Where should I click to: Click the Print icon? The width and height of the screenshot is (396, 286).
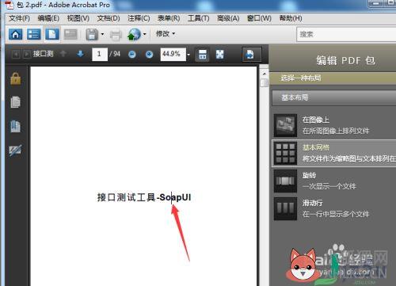click(x=116, y=35)
